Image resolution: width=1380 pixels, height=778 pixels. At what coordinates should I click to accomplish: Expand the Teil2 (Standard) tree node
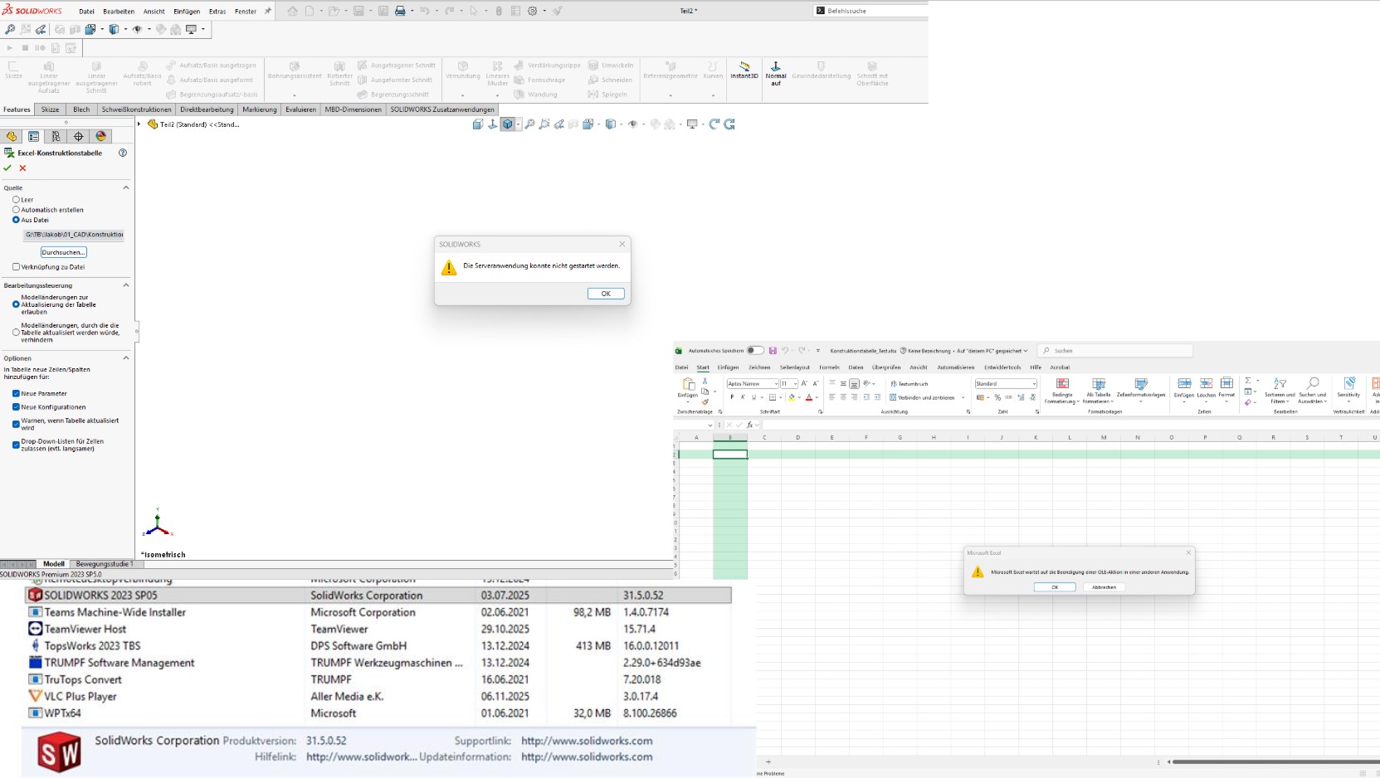point(139,124)
